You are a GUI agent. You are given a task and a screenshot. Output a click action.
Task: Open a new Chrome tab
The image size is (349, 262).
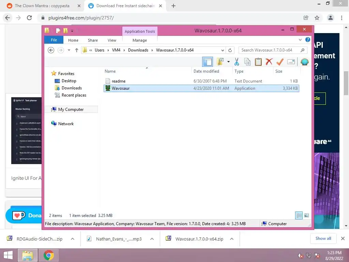(x=173, y=6)
